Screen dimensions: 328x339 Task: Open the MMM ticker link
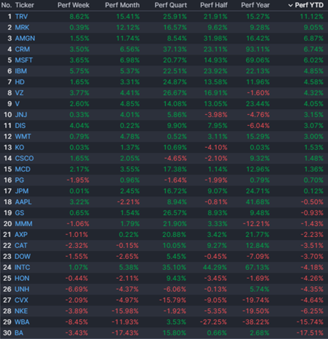click(24, 224)
